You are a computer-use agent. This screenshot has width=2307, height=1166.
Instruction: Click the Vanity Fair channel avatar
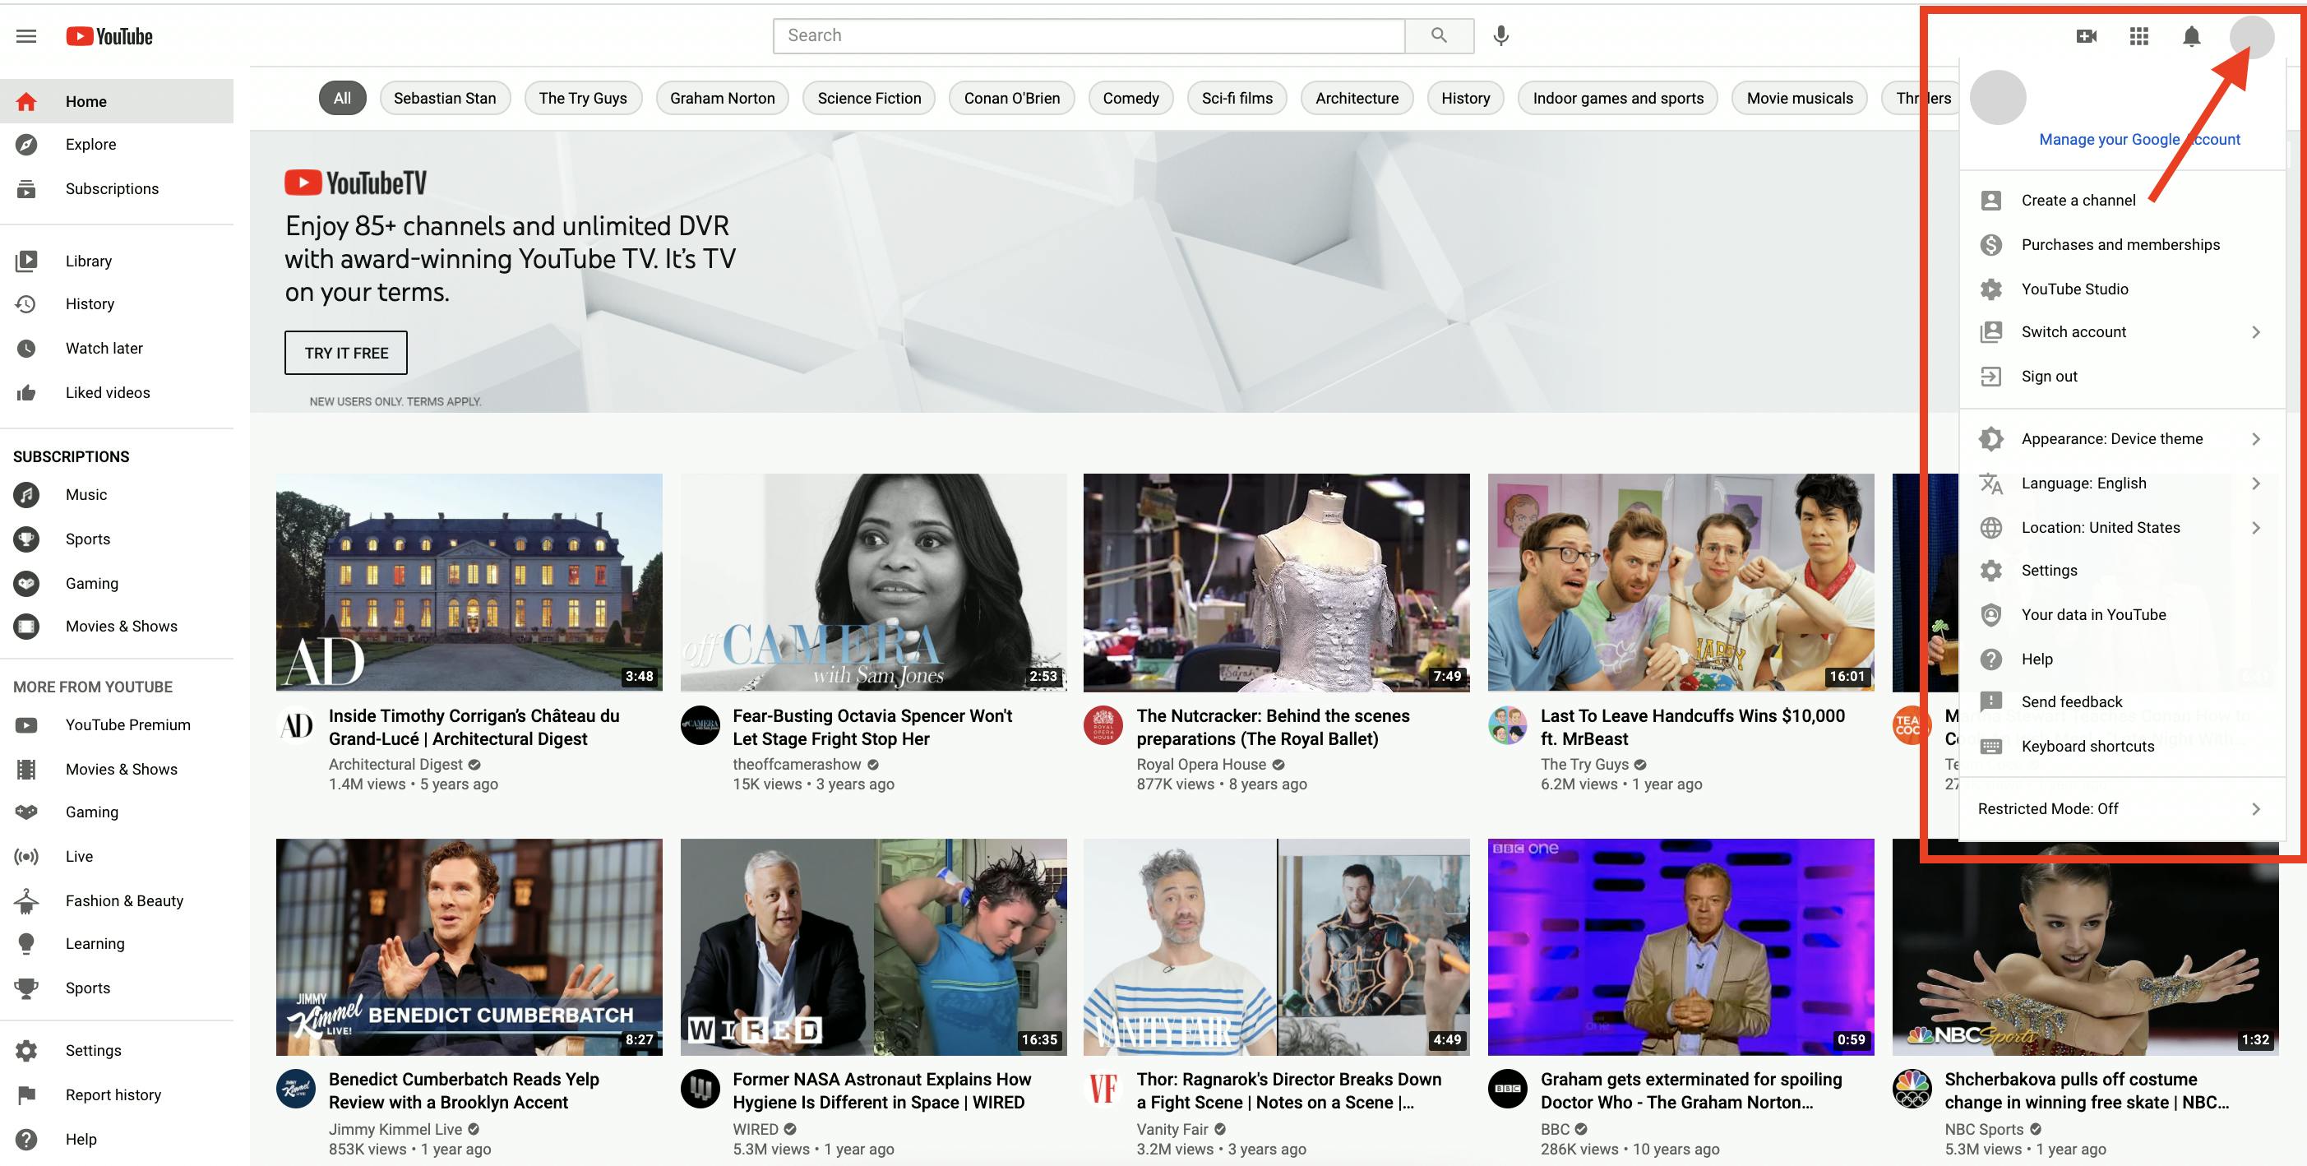1103,1089
